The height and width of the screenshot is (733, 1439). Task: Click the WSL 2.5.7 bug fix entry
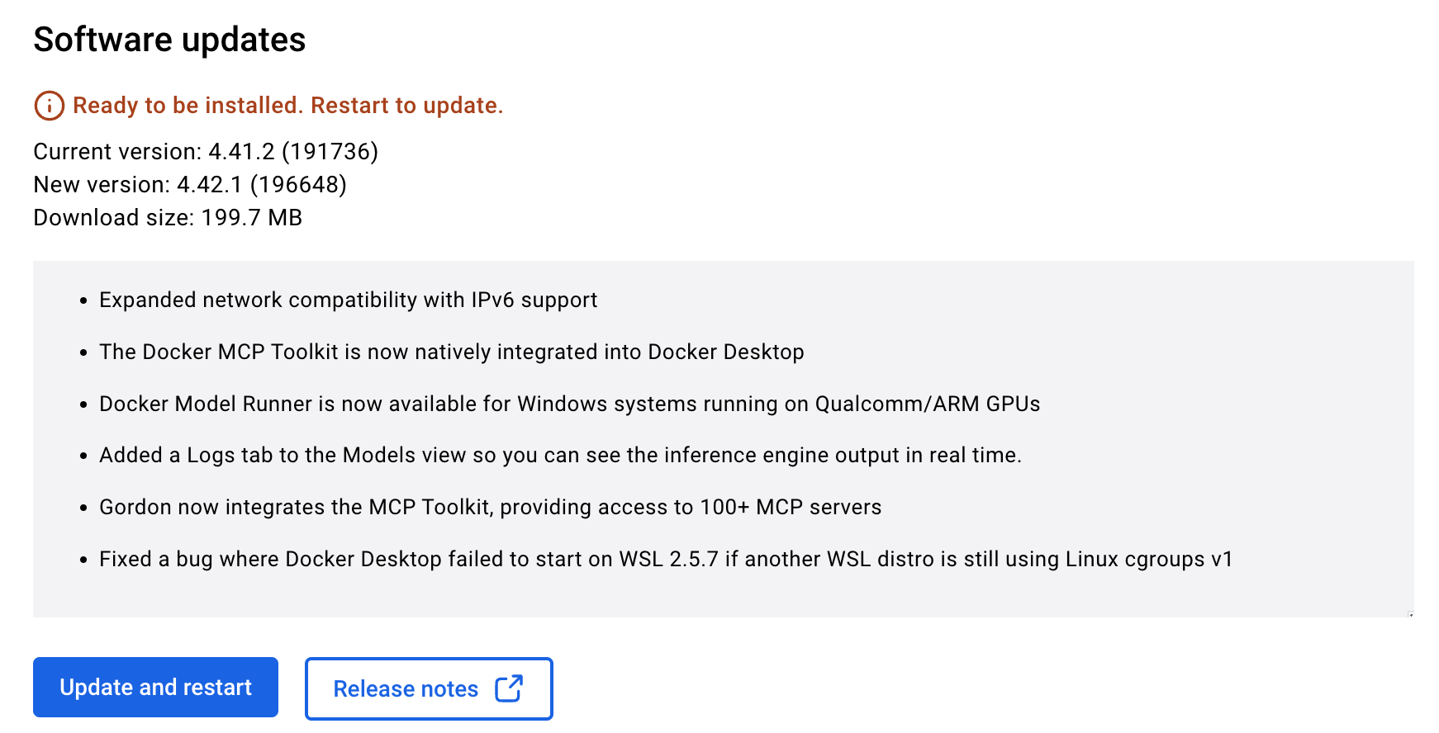point(666,559)
